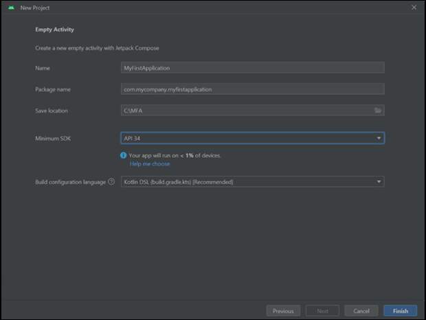Open the 'Help me choose' link

pyautogui.click(x=150, y=163)
